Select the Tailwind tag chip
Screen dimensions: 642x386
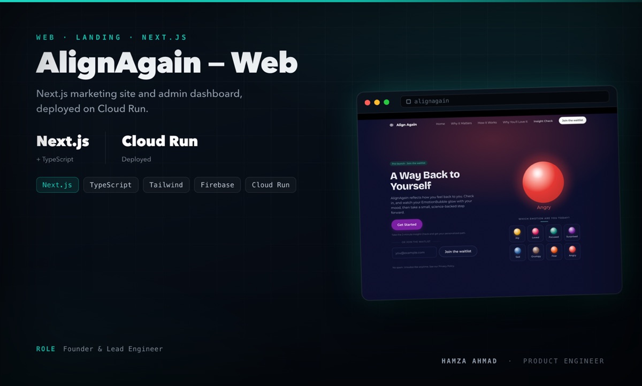pos(166,185)
